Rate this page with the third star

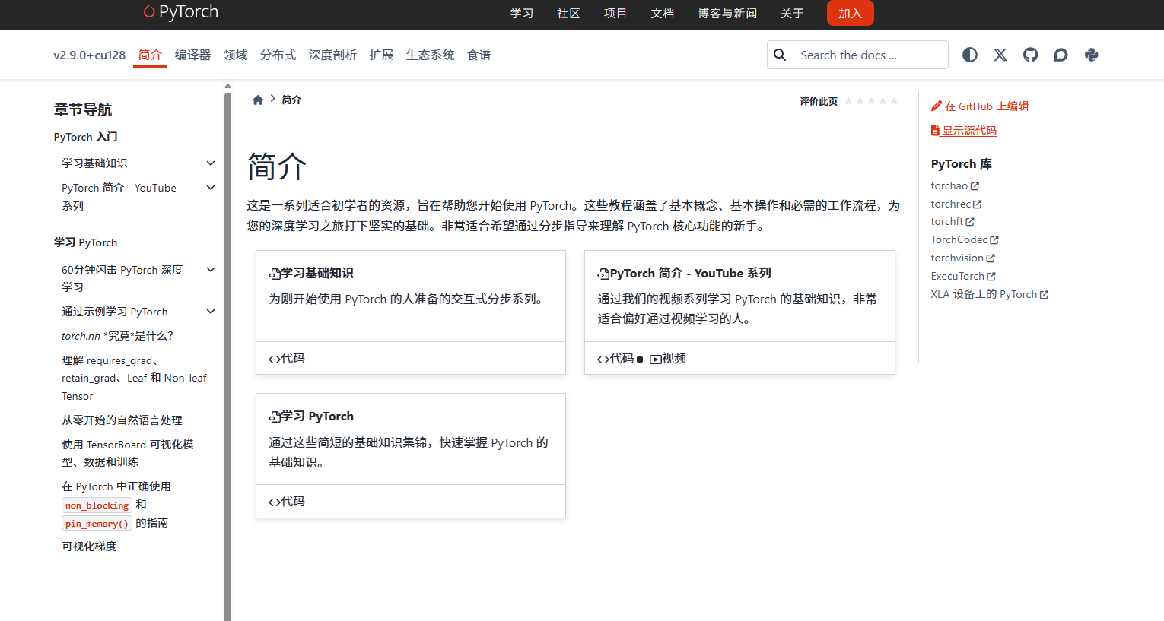click(871, 101)
